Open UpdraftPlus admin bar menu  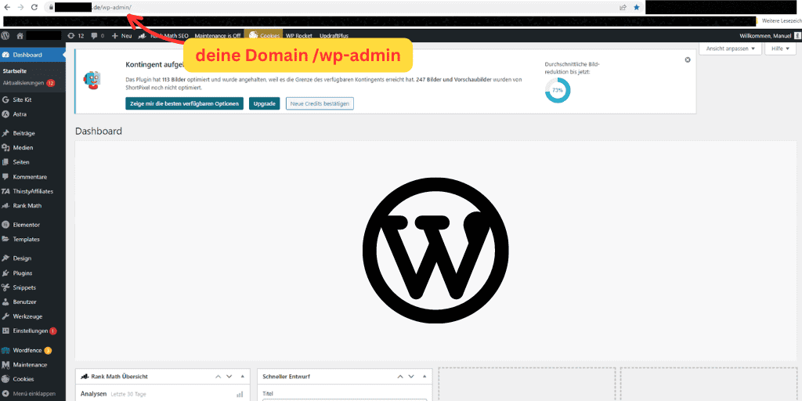[x=334, y=36]
